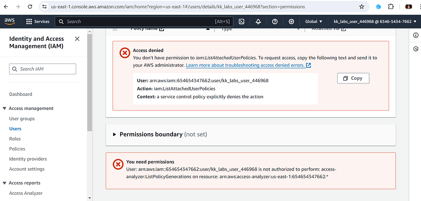
Task: Expand the Permissions boundary section
Action: coord(115,134)
